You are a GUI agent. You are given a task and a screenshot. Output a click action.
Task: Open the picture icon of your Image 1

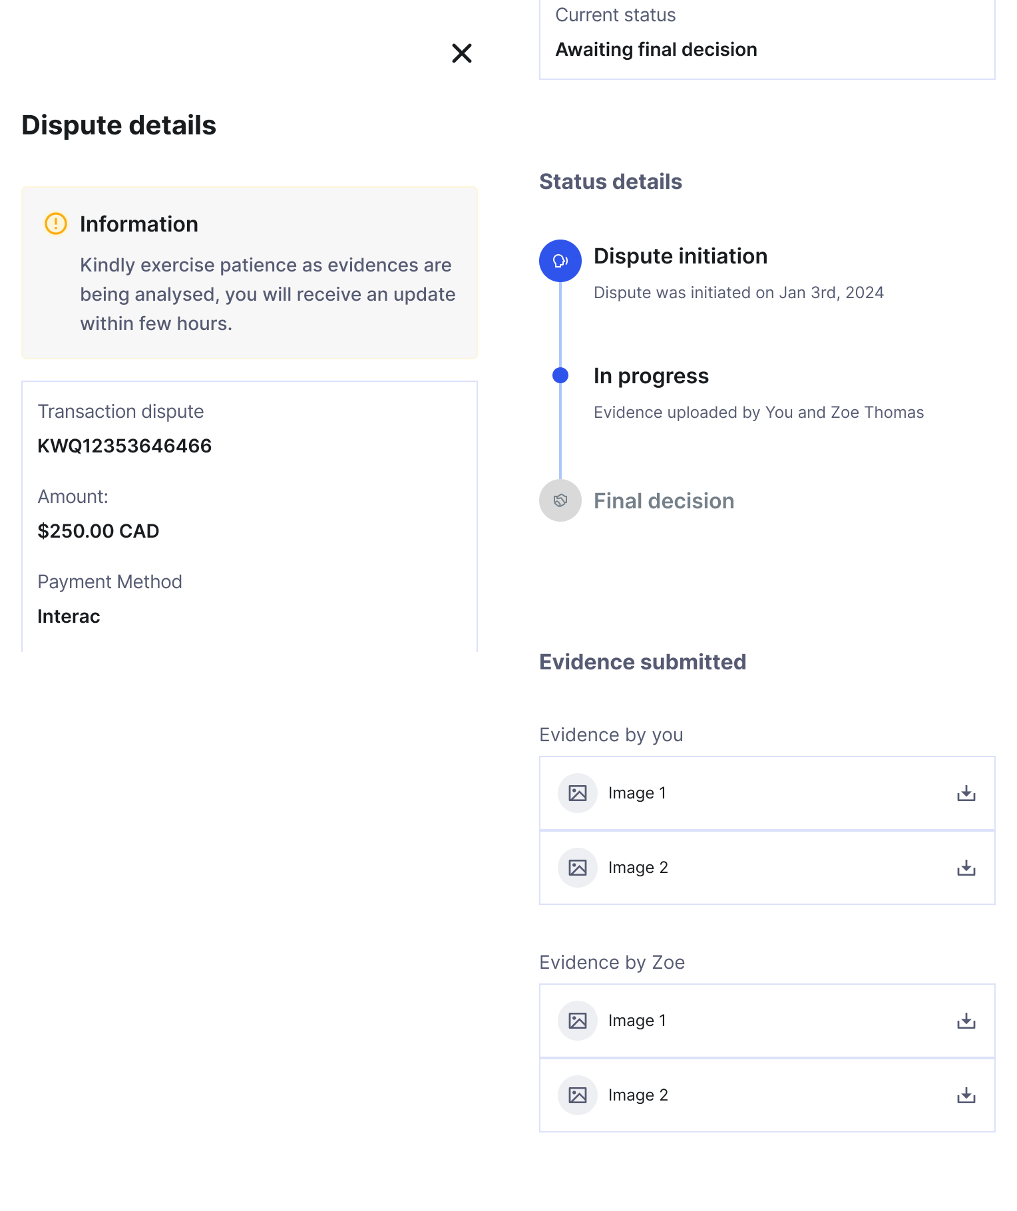(578, 793)
